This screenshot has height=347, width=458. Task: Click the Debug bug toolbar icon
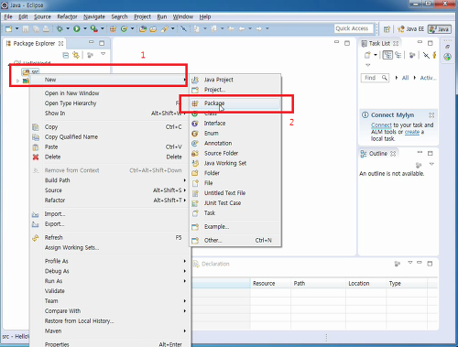(60, 28)
